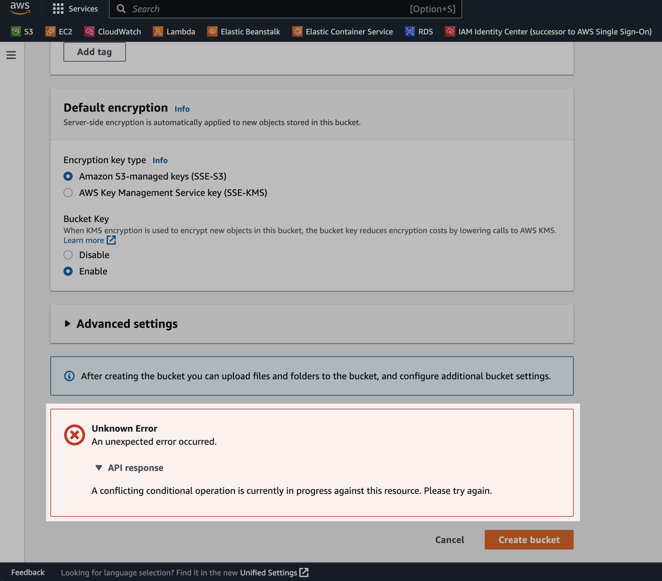The width and height of the screenshot is (662, 581).
Task: Open IAM Identity Center shortcut
Action: coord(548,32)
